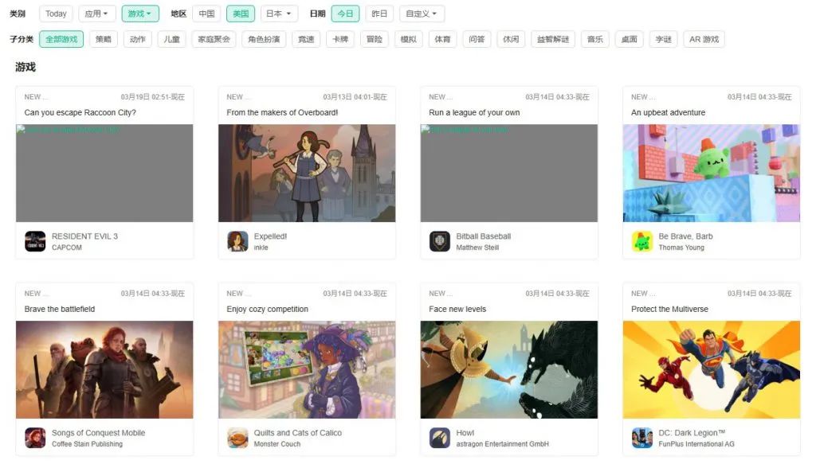The image size is (816, 468).
Task: Click headline "Can you escape Raccoon City?"
Action: tap(80, 112)
